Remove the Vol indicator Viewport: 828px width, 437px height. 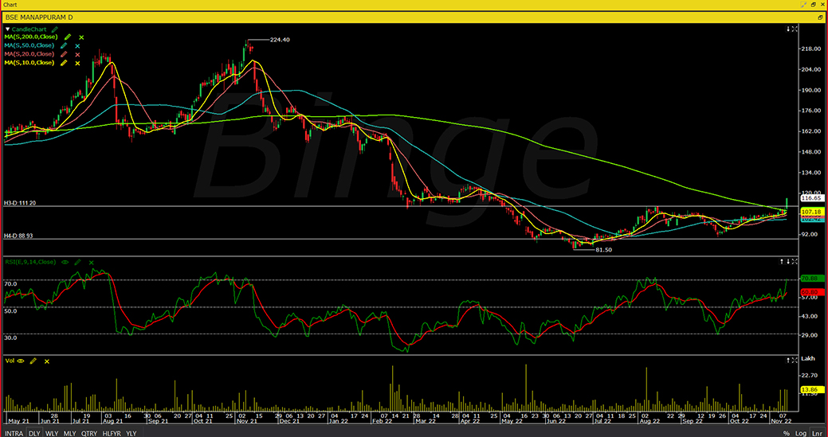coord(47,361)
